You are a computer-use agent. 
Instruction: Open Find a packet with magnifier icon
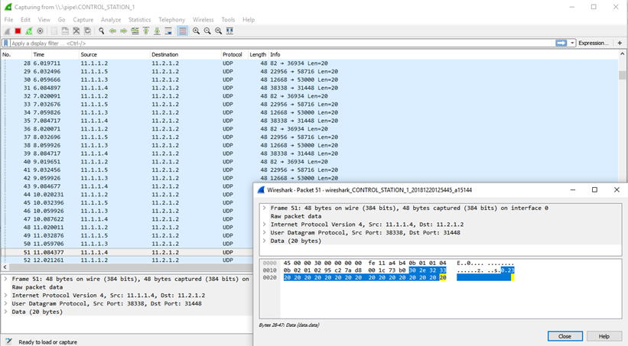click(101, 31)
